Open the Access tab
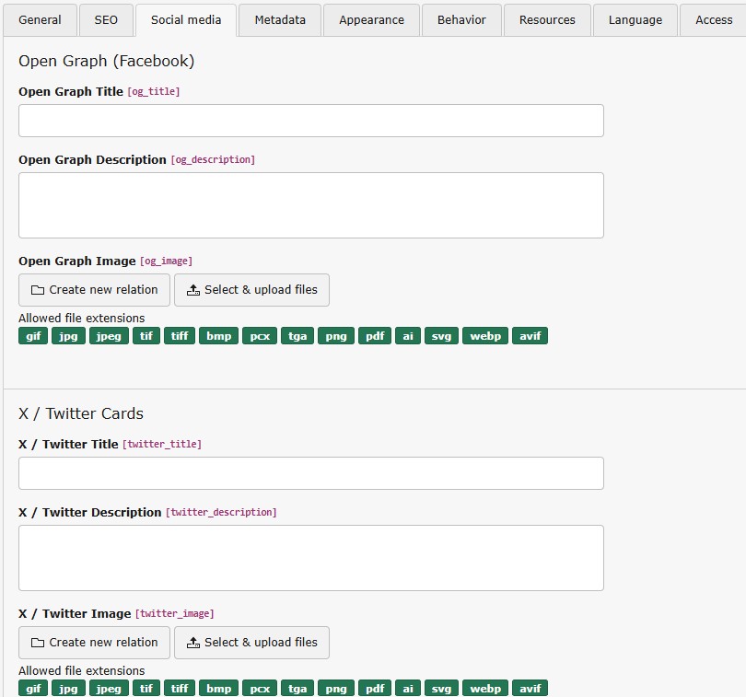 [x=713, y=19]
